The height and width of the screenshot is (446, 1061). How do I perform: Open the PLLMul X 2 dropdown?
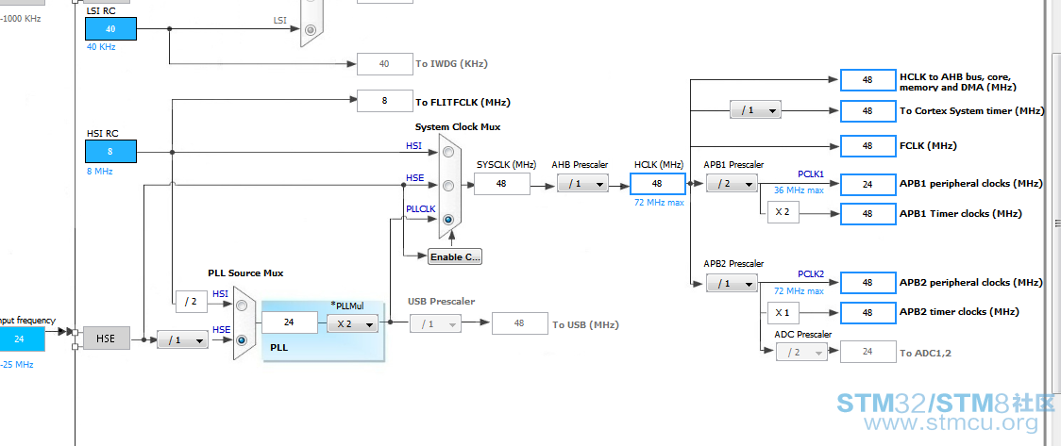click(352, 323)
